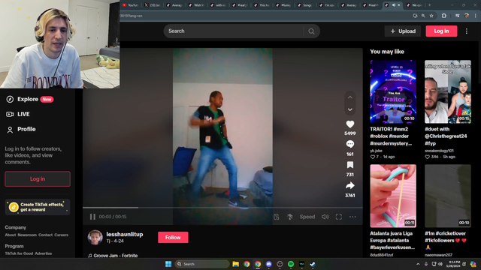Toggle the auto-scroll icon beside Speed

[290, 217]
